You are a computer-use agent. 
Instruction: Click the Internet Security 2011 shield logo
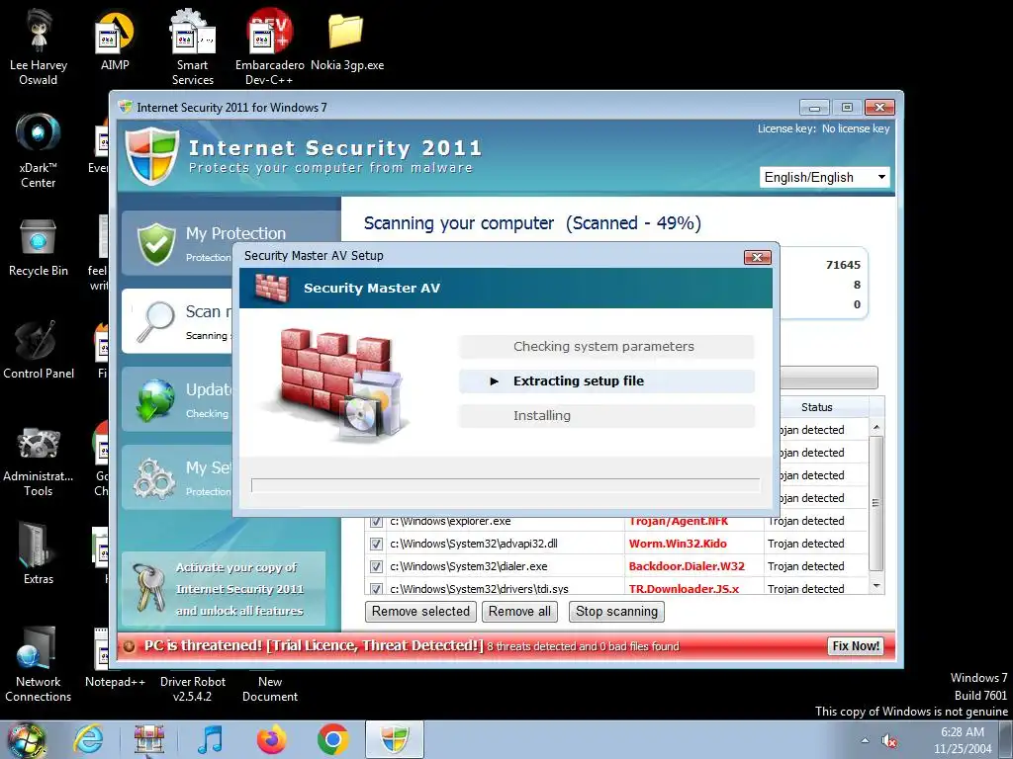pos(151,155)
